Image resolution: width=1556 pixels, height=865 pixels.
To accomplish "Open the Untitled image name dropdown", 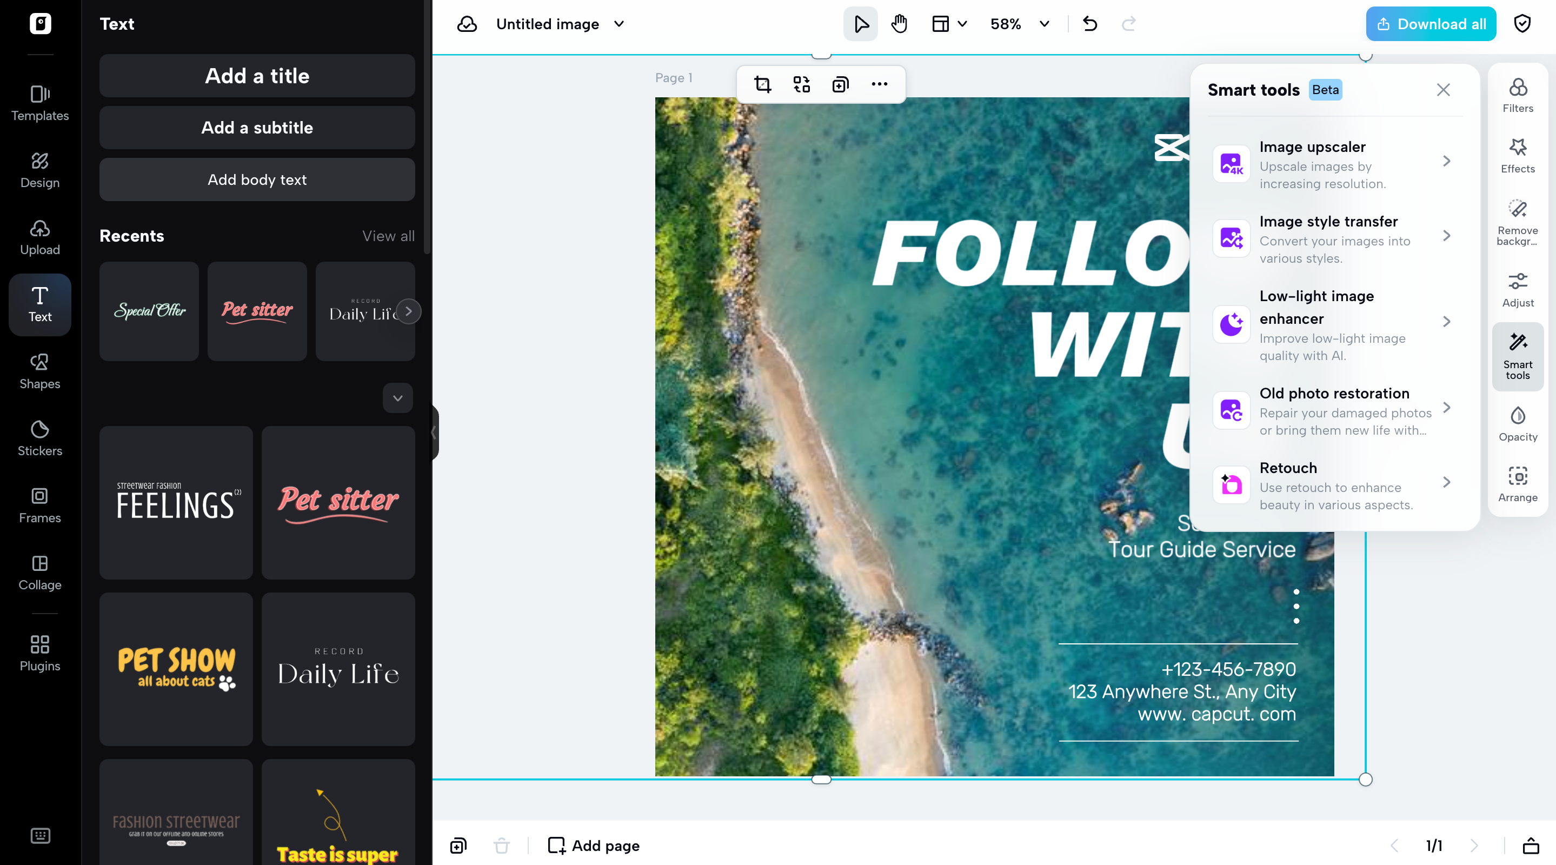I will pos(560,24).
